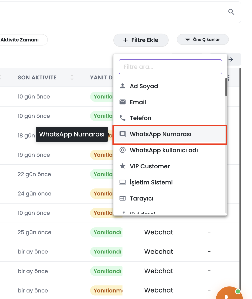Choose the Email envelope icon filter
252x299 pixels.
coord(122,102)
